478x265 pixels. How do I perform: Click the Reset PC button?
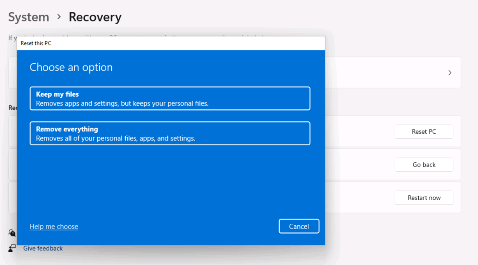[x=424, y=132]
